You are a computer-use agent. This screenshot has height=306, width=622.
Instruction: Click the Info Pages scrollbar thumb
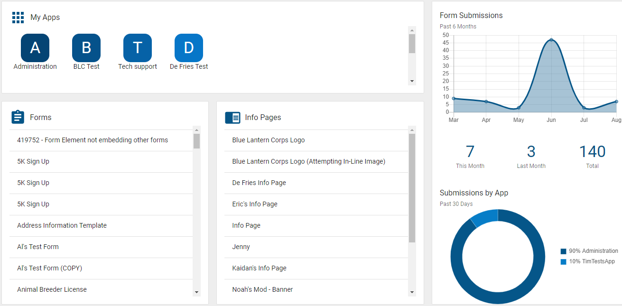click(x=412, y=188)
